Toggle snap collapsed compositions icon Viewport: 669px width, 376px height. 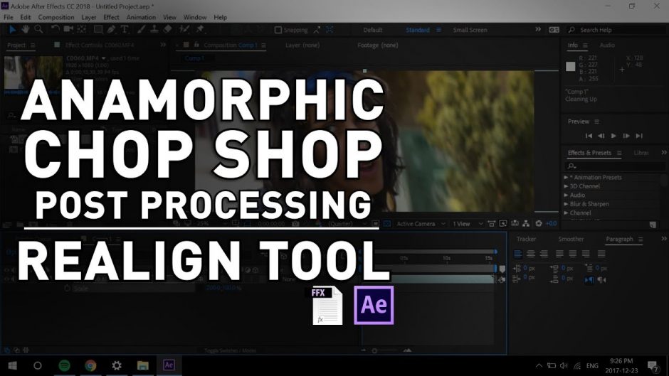point(330,30)
